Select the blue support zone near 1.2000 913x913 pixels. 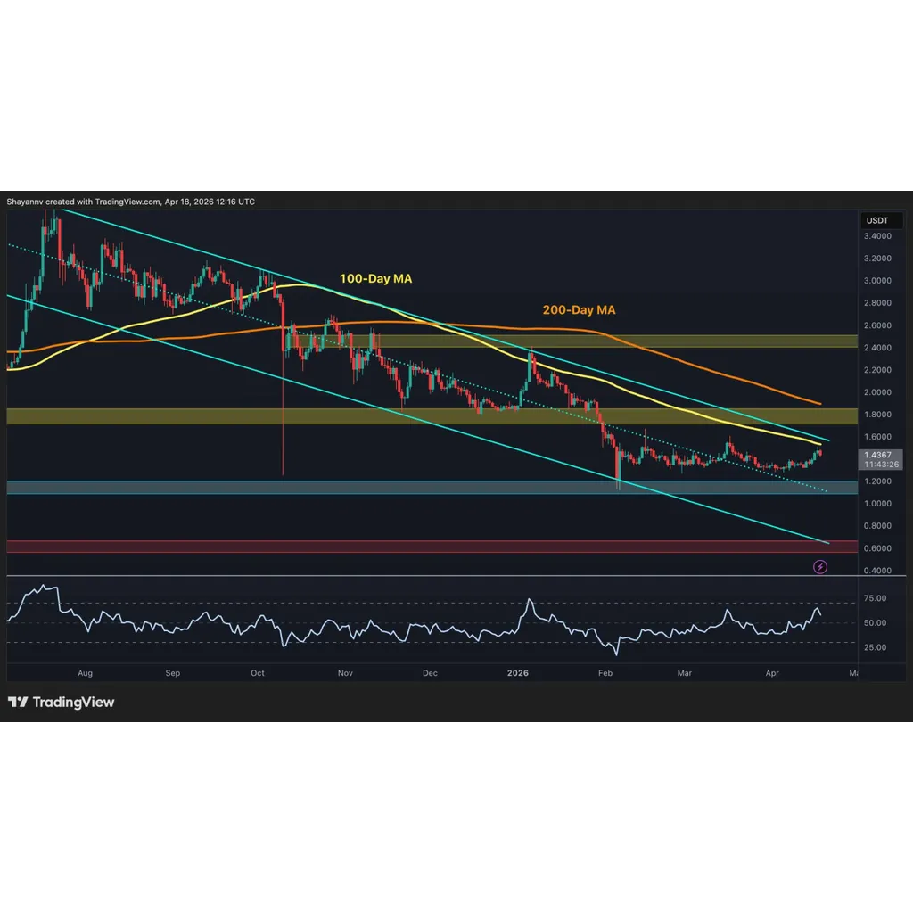[x=432, y=488]
